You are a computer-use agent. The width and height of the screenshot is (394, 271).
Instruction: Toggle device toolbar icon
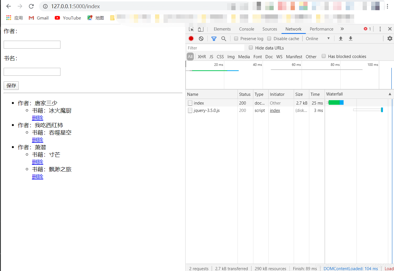tap(201, 29)
